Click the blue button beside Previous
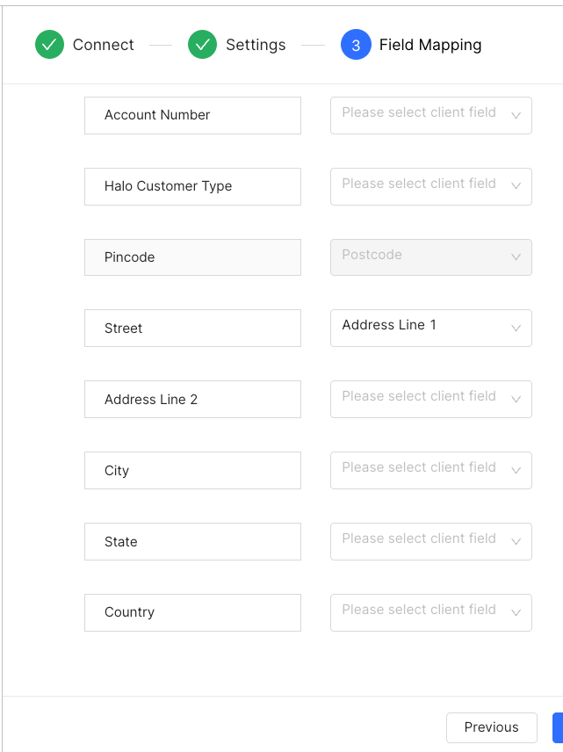The height and width of the screenshot is (752, 563). click(x=558, y=727)
